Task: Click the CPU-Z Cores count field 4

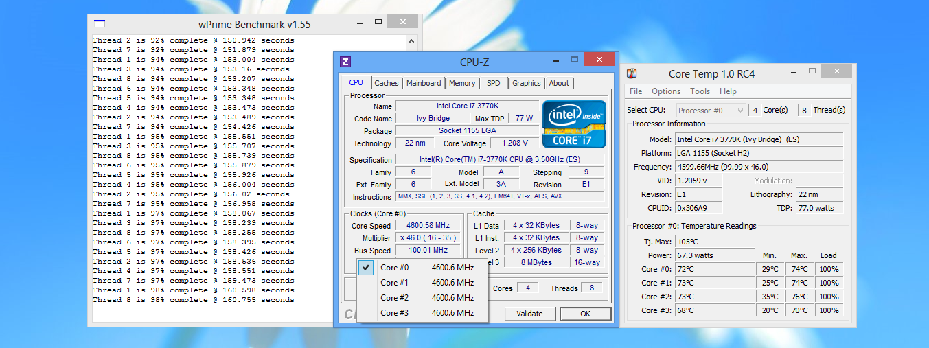Action: [x=527, y=288]
